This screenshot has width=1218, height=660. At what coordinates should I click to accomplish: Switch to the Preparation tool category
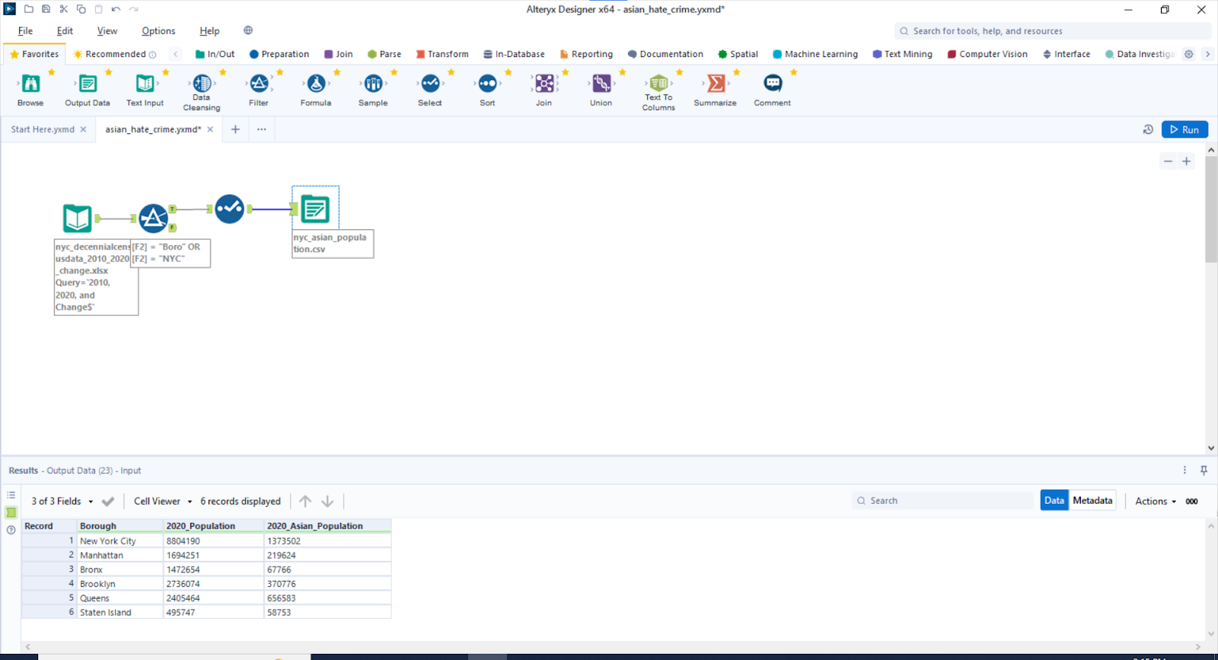279,54
